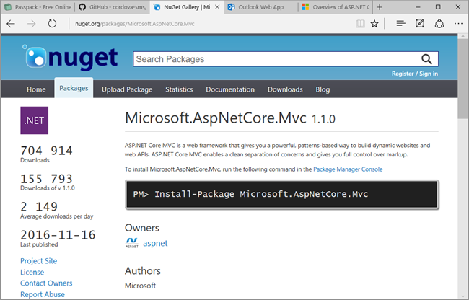Click the NuGet logo
This screenshot has height=300, width=469.
(x=70, y=58)
